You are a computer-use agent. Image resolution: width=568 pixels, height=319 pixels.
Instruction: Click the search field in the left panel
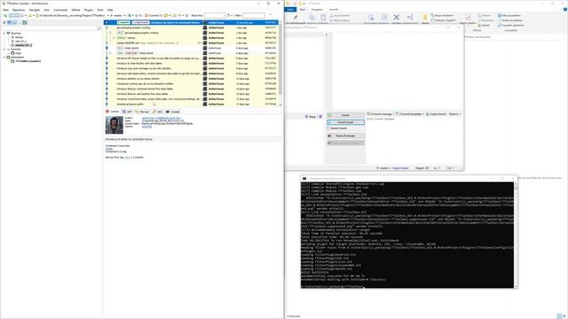(50, 27)
